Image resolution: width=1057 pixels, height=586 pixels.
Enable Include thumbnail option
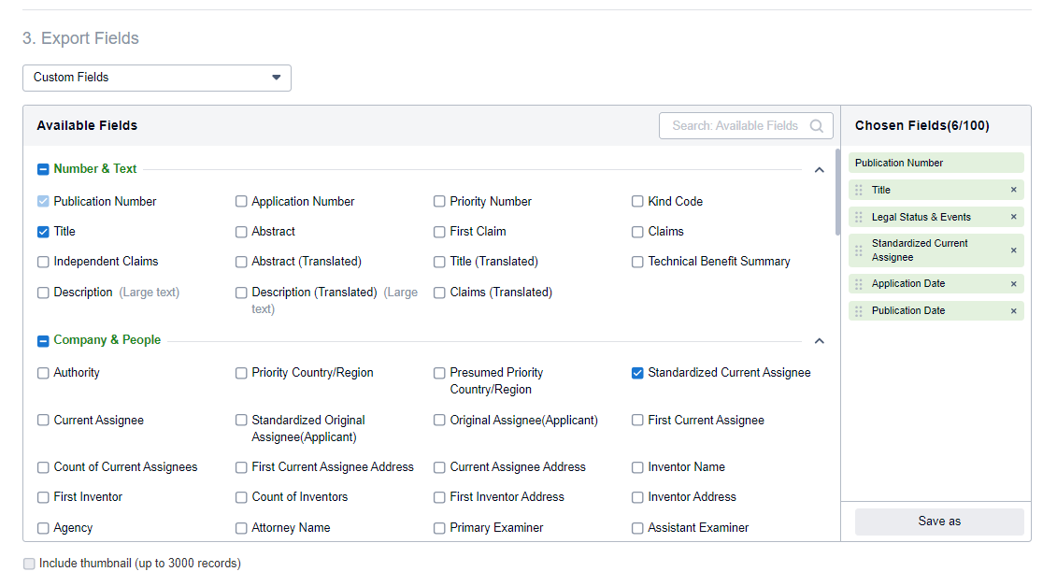28,564
